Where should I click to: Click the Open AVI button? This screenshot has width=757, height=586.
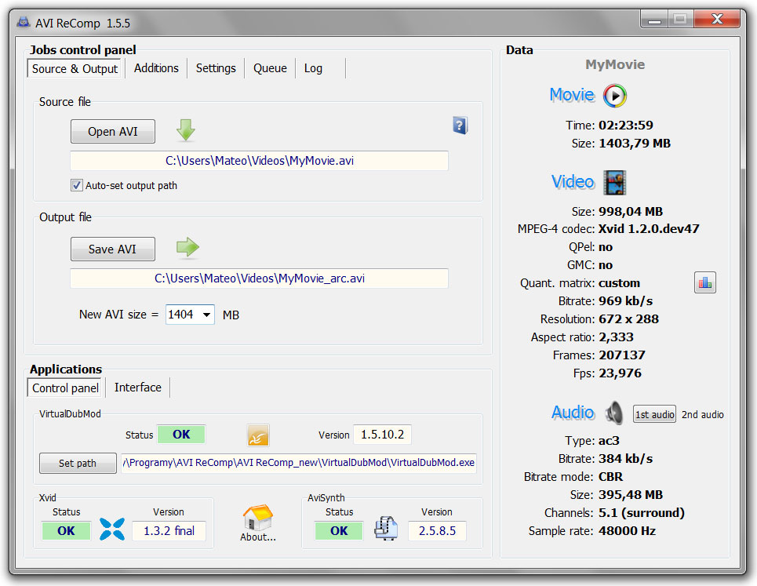113,132
